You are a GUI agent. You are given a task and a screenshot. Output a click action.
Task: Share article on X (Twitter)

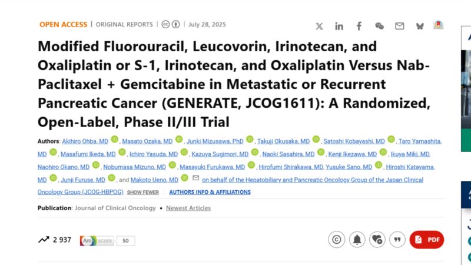coord(319,26)
